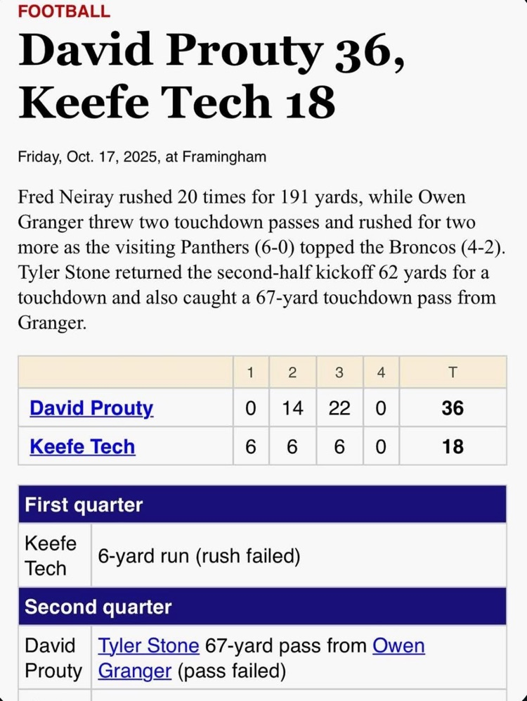Click the game summary paragraph about Fred Neiray
This screenshot has height=701, width=527.
256,259
